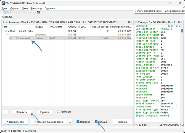Click the Том column header
Screen dimensions: 185x133
pyautogui.click(x=18, y=27)
